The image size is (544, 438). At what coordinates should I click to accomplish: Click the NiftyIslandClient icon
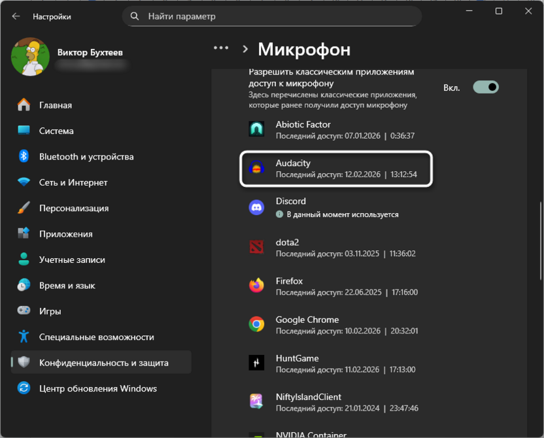click(256, 401)
